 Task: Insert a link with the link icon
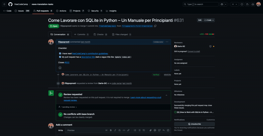(x=128, y=130)
